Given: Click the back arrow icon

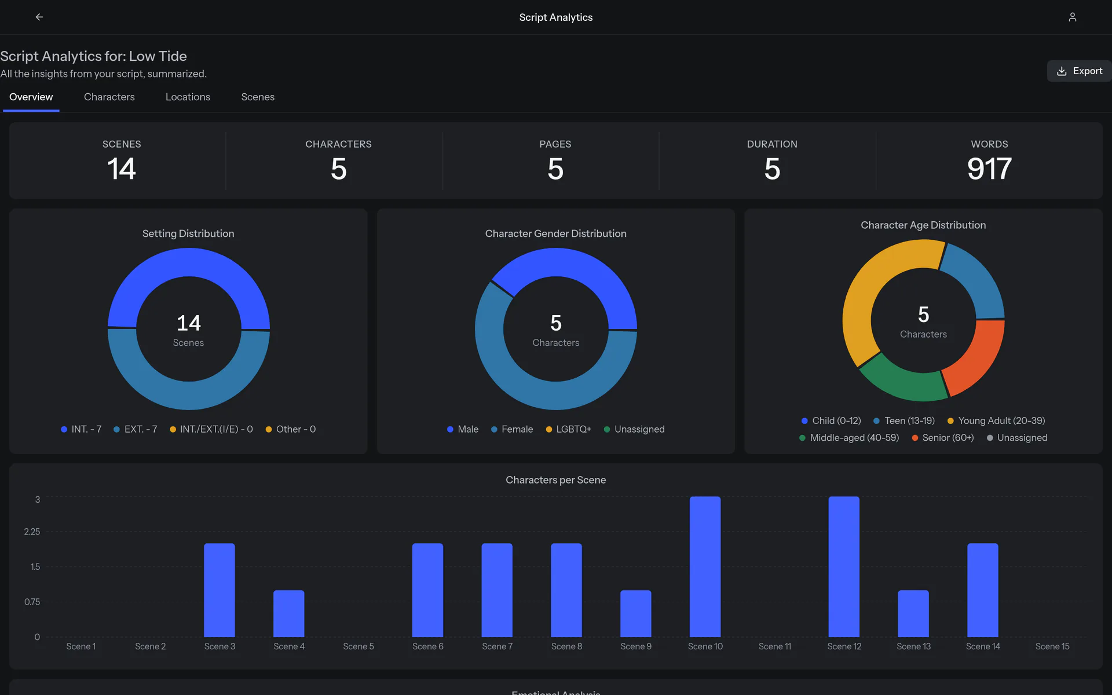Looking at the screenshot, I should (x=39, y=17).
